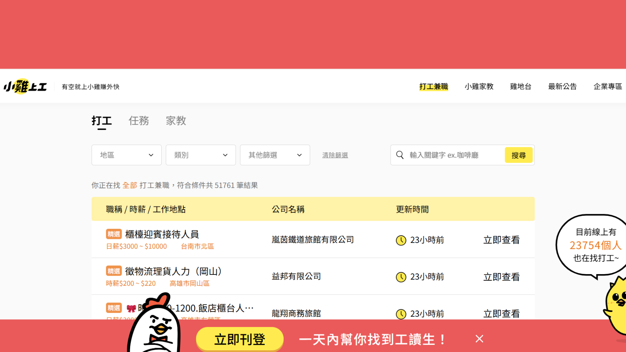Click the online users speech bubble
The width and height of the screenshot is (626, 352).
coord(594,245)
